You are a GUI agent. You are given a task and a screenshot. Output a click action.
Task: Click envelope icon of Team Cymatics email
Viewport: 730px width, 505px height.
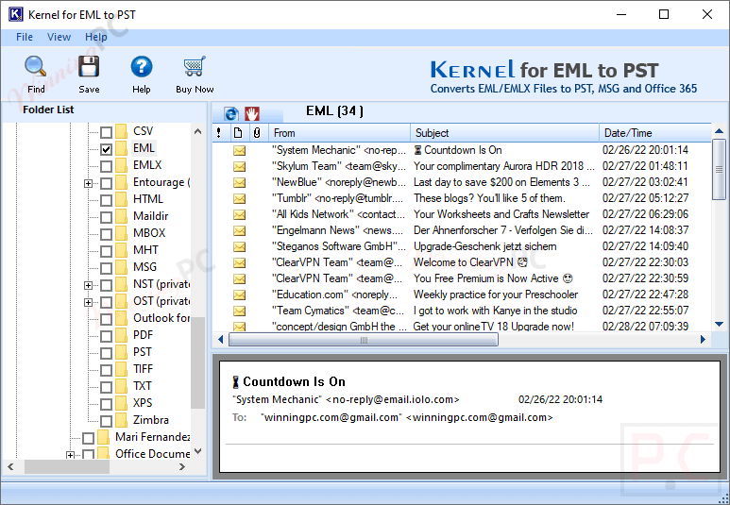click(x=239, y=311)
